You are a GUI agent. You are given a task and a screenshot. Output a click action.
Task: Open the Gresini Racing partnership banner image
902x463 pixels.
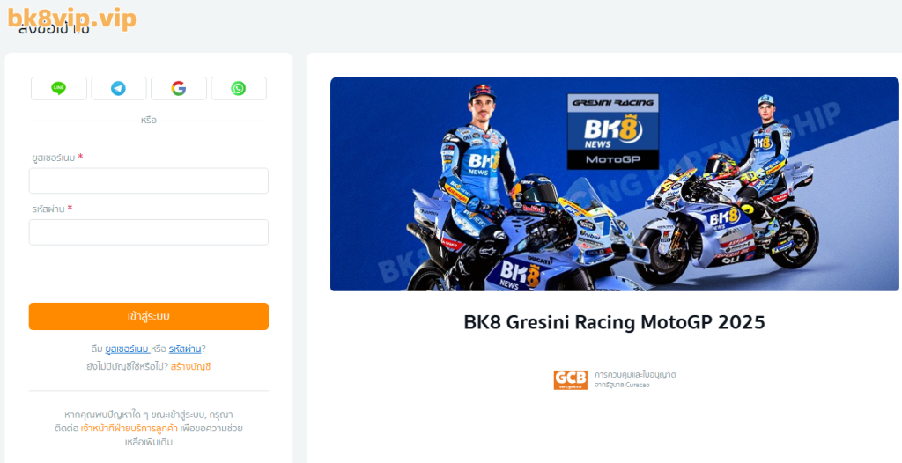(614, 184)
